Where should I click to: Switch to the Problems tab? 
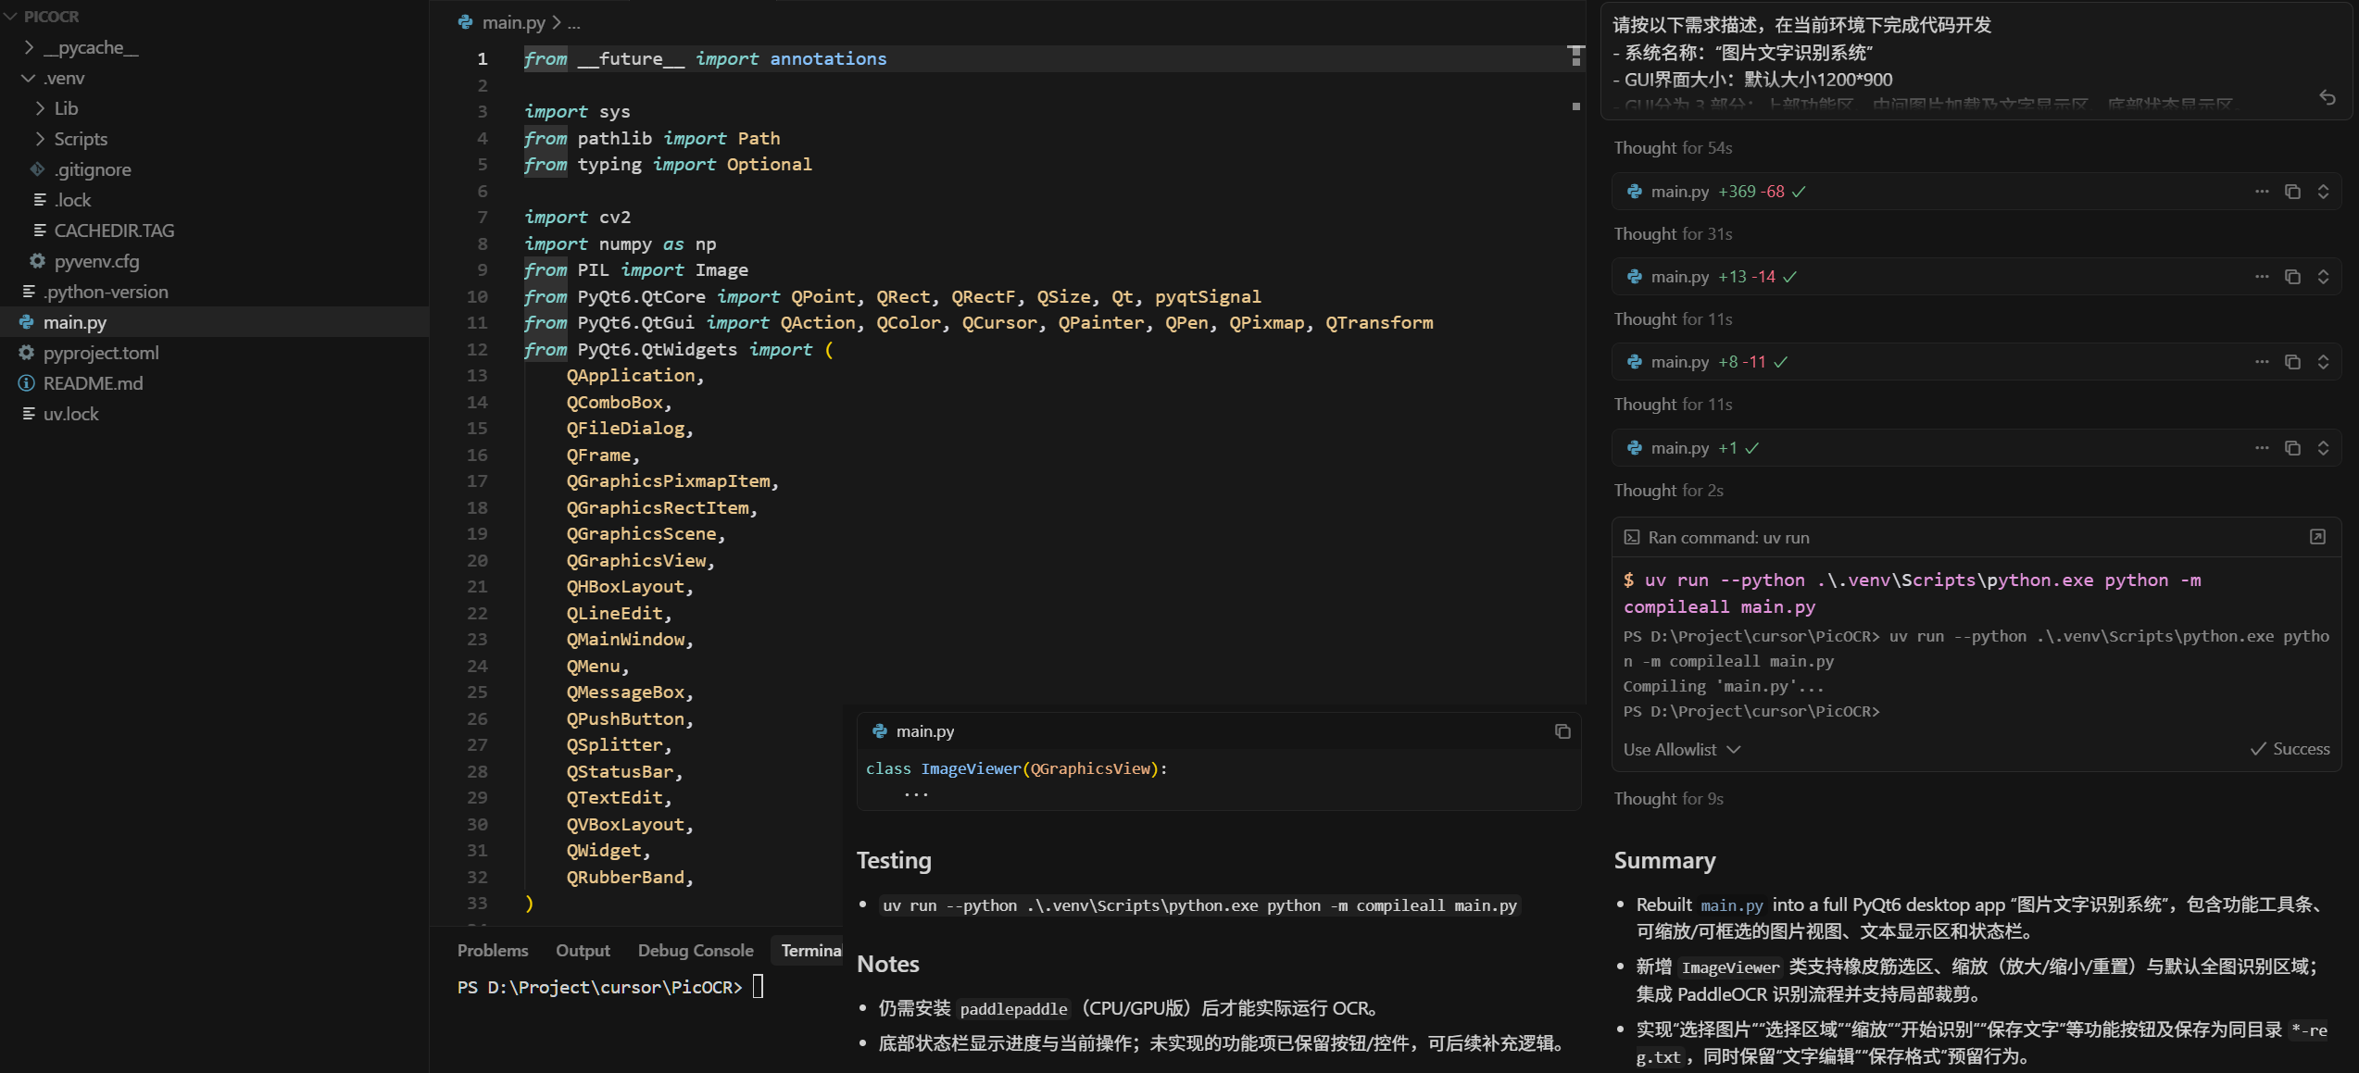[x=492, y=950]
